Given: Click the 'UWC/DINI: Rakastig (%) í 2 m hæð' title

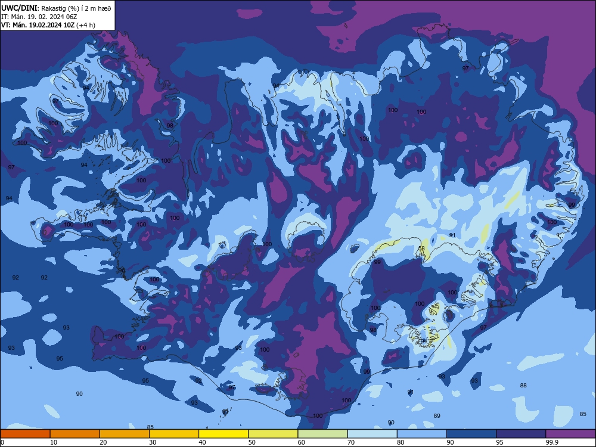Looking at the screenshot, I should point(56,8).
